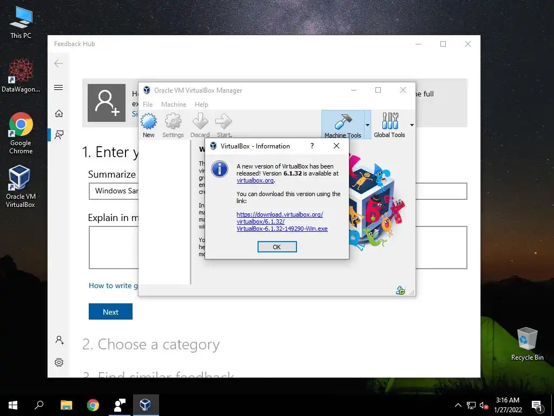Open the Recycle Bin desktop icon
This screenshot has width=554, height=416.
(x=527, y=344)
